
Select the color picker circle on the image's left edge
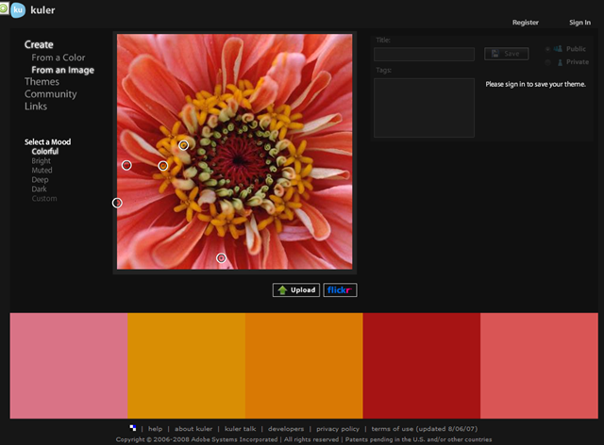[x=117, y=203]
